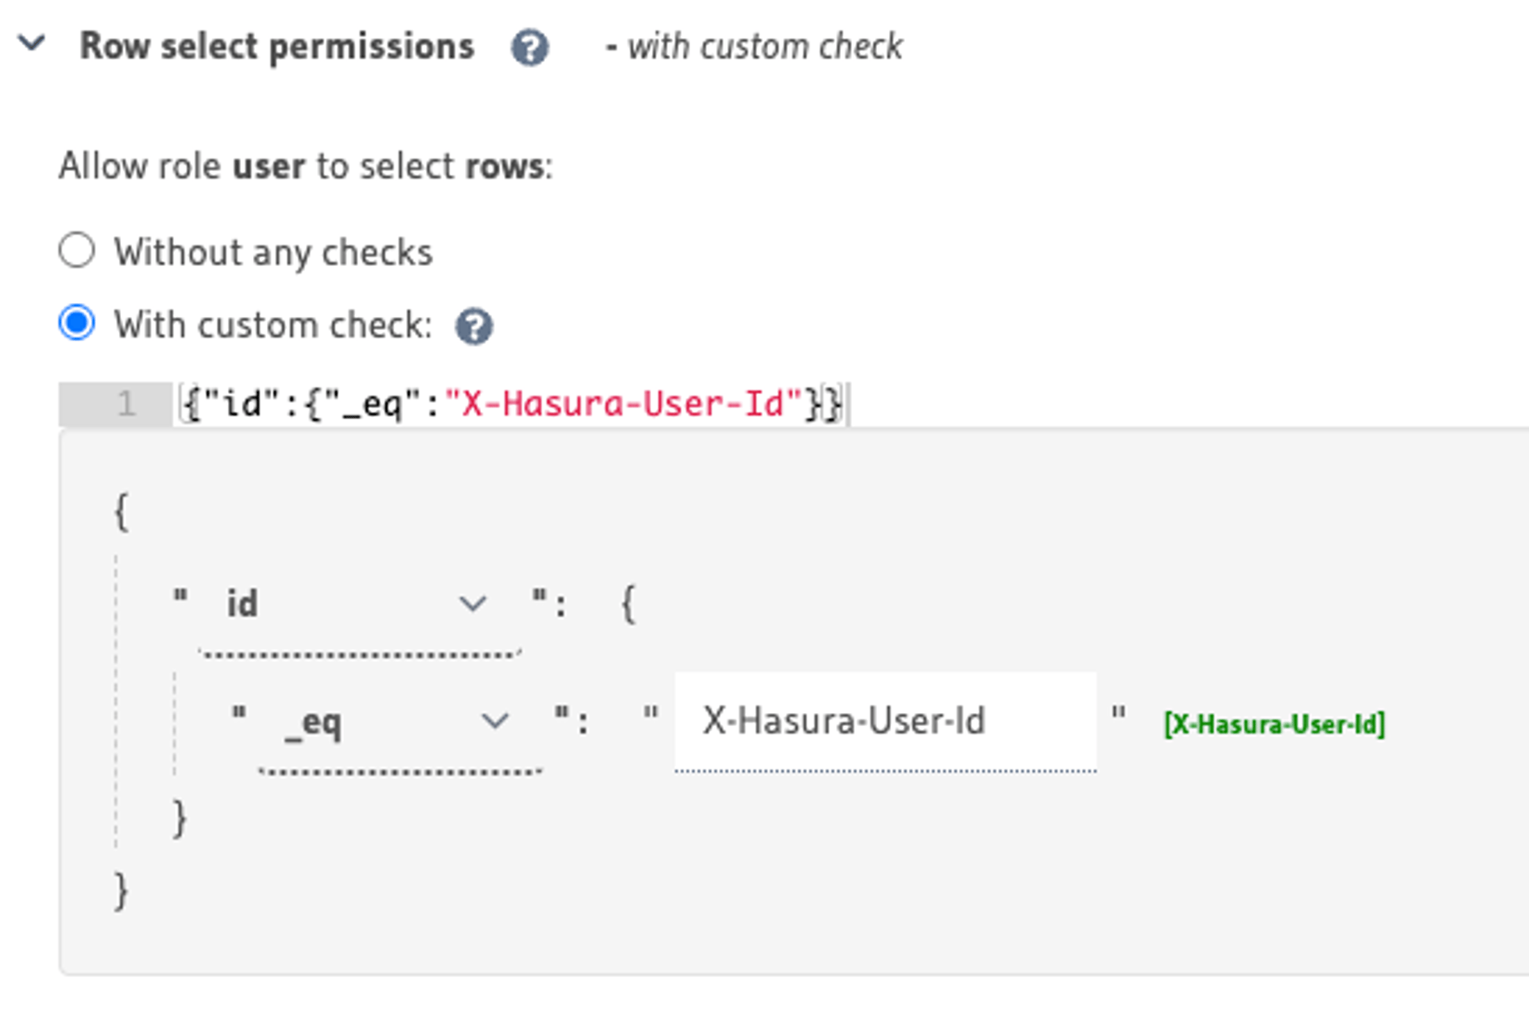The height and width of the screenshot is (1018, 1529).
Task: Click the X-Hasura-User-Id value input field
Action: click(883, 721)
